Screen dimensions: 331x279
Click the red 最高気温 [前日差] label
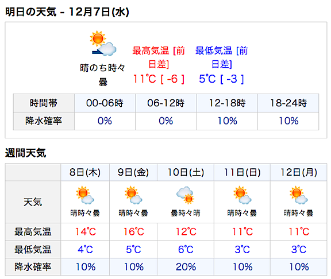(159, 57)
